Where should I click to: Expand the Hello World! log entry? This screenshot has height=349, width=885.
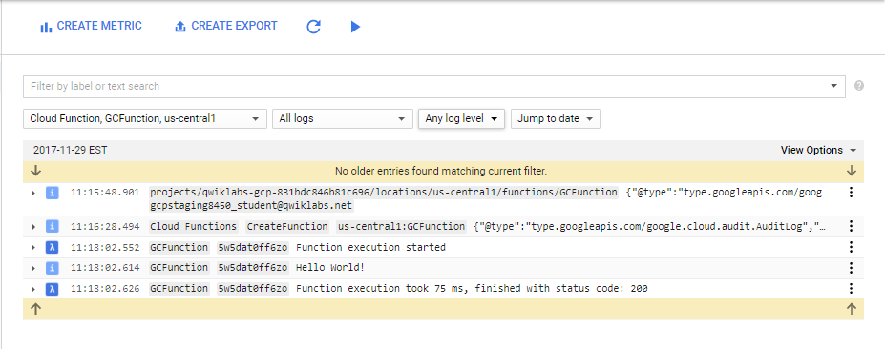click(x=33, y=268)
